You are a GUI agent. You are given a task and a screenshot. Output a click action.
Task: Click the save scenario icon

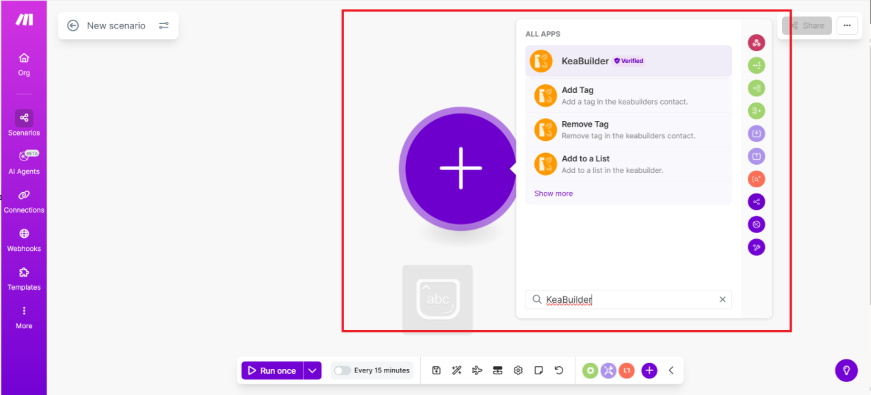[436, 370]
